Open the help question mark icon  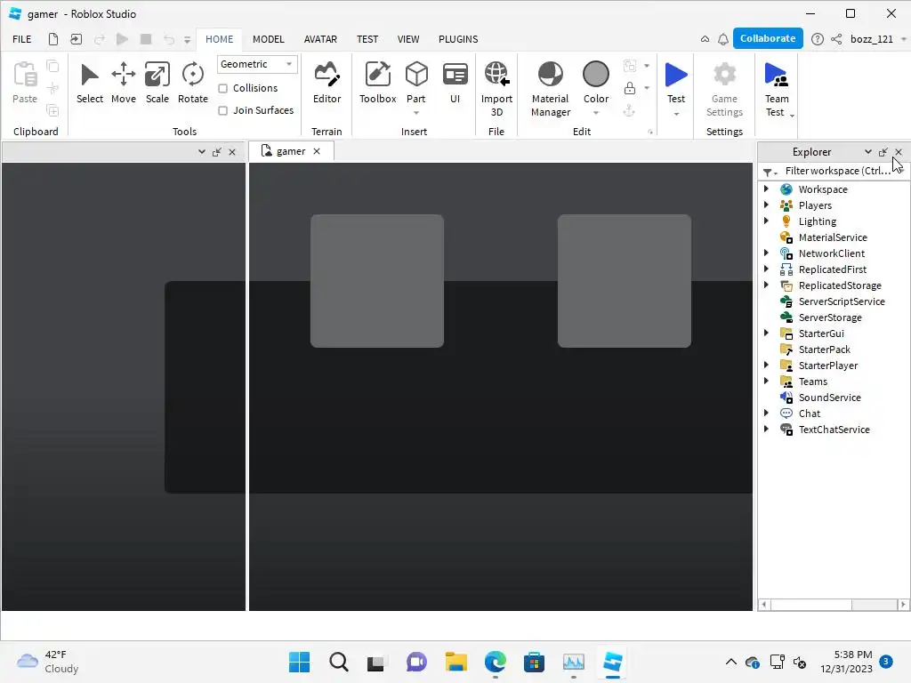point(817,39)
